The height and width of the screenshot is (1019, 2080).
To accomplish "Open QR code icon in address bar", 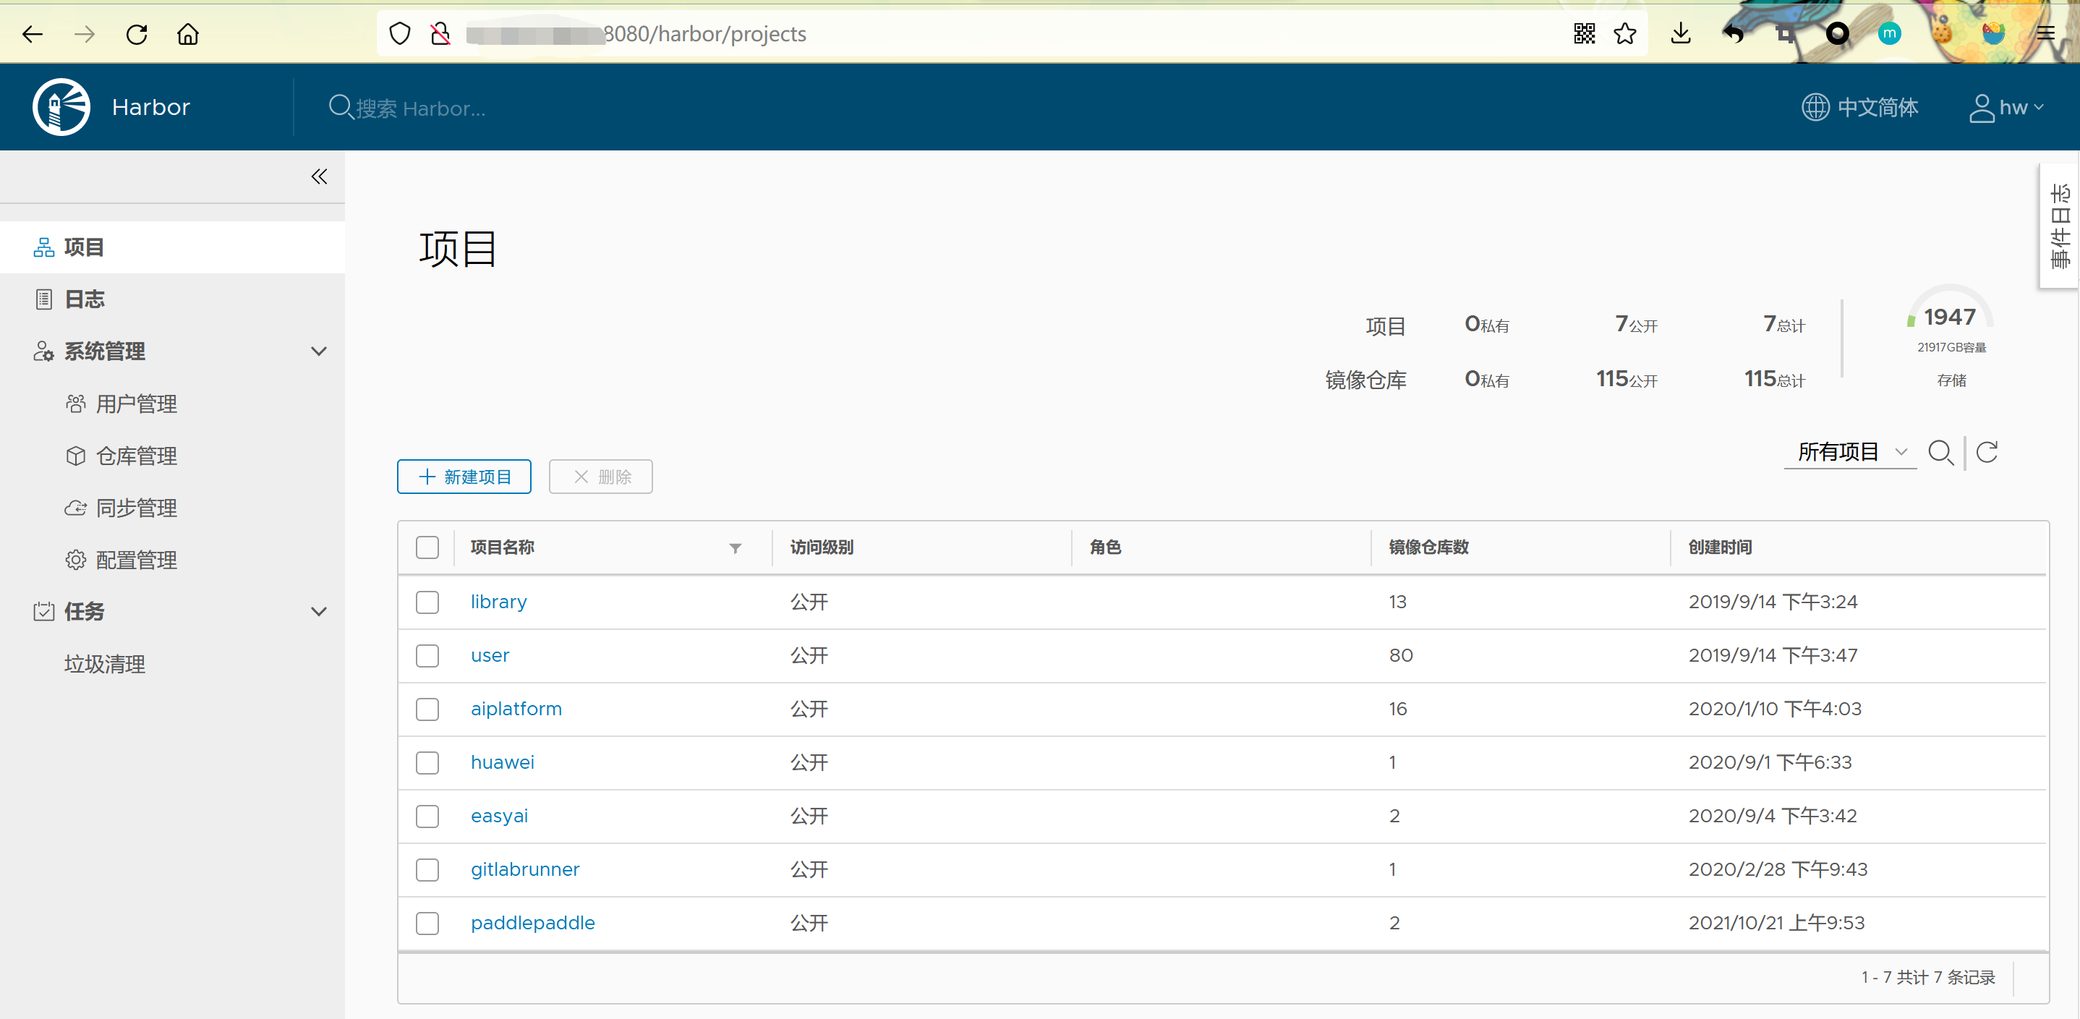I will 1584,34.
